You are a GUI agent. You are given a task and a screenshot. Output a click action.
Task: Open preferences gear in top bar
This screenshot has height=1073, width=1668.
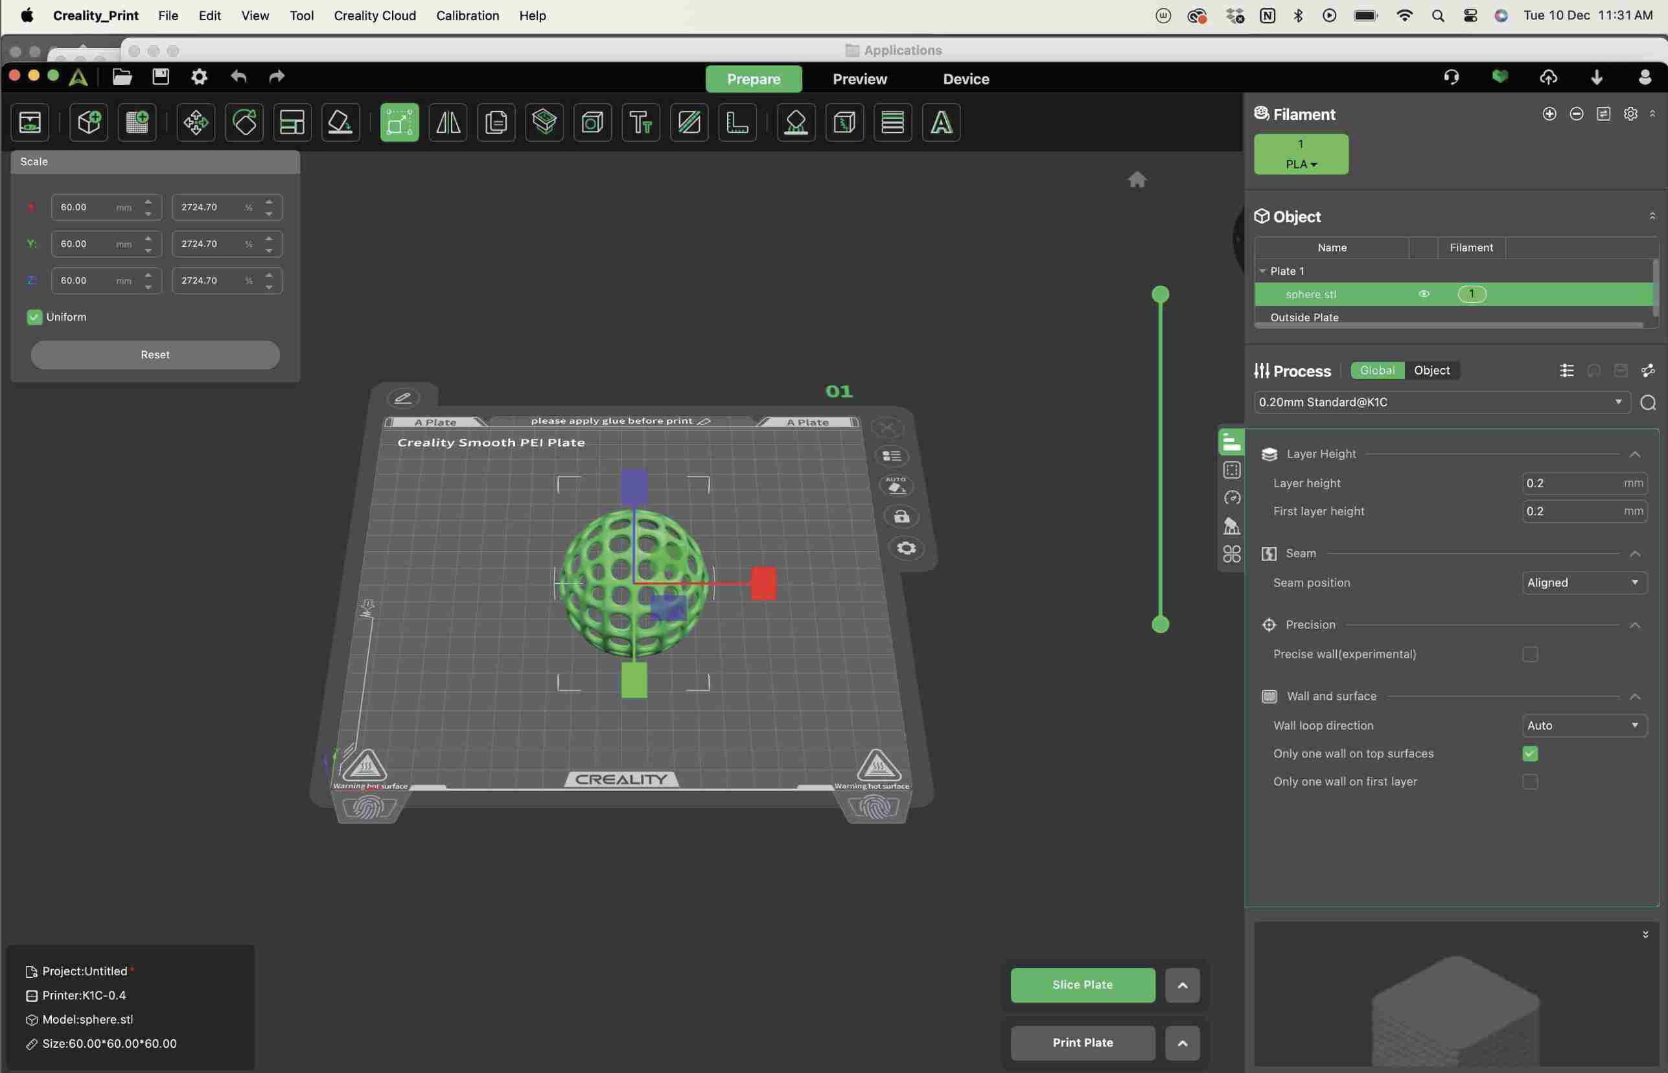pyautogui.click(x=200, y=76)
